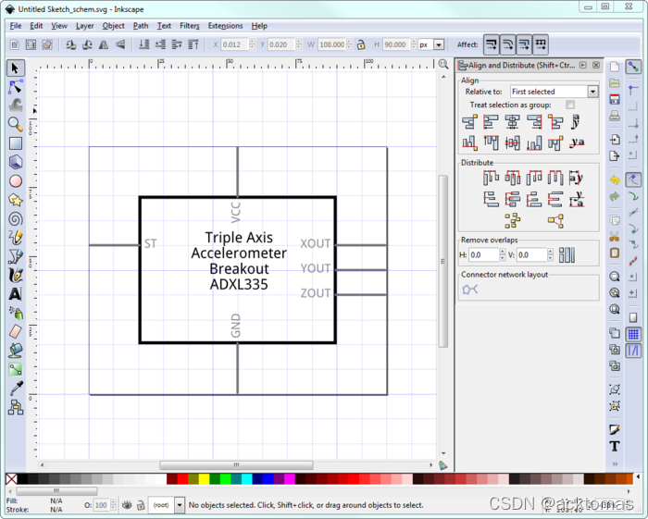Toggle scale stroke width Affect button

(x=491, y=44)
